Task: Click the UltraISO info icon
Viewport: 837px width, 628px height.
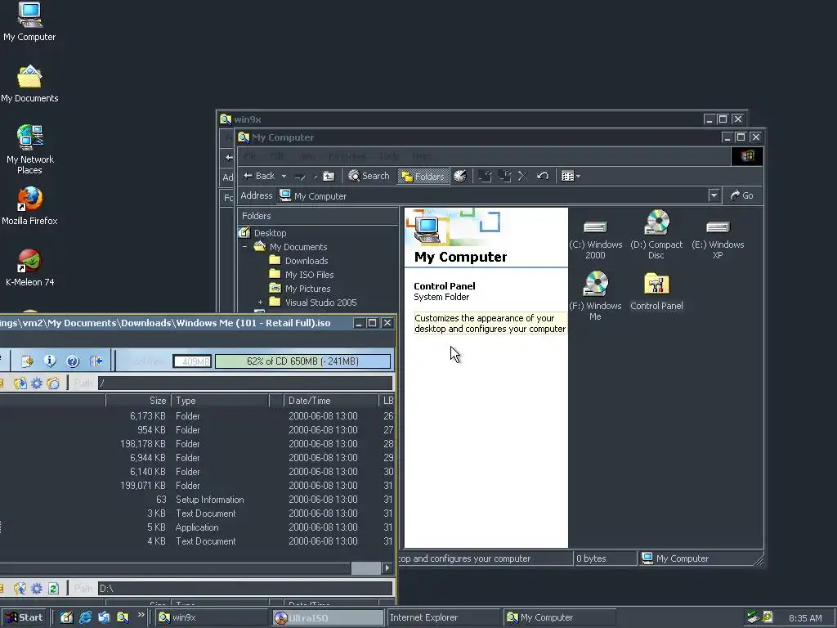Action: [50, 361]
